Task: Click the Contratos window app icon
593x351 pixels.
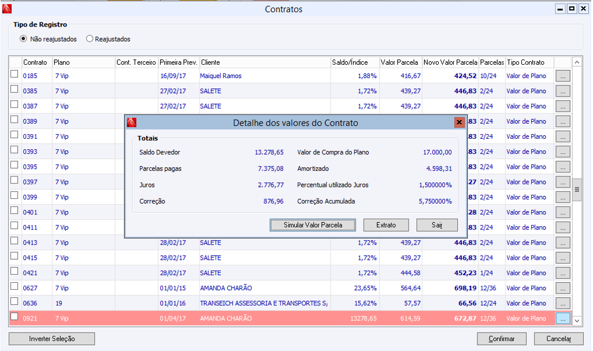Action: pyautogui.click(x=7, y=9)
